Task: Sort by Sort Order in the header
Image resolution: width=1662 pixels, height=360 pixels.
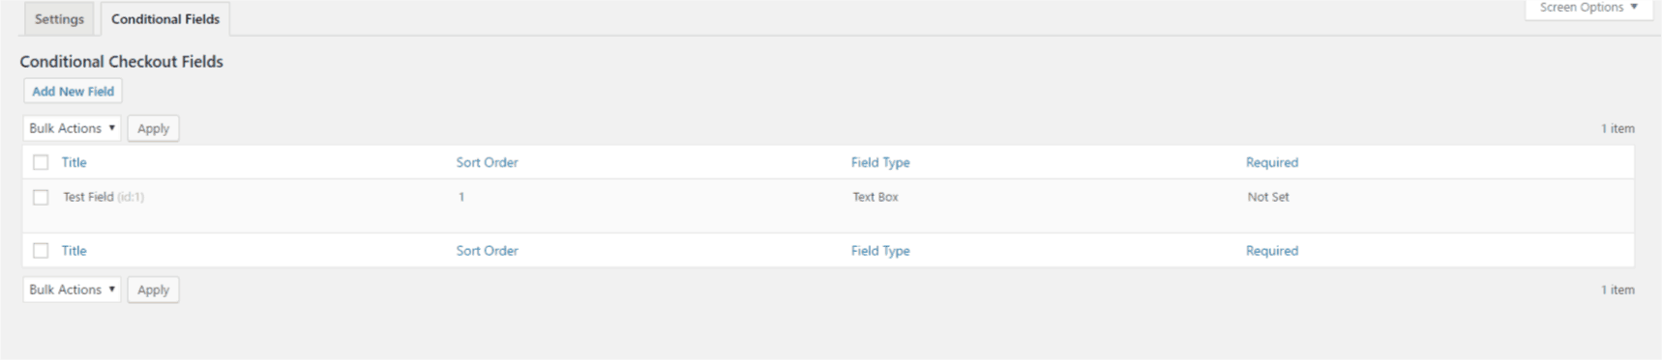Action: 487,162
